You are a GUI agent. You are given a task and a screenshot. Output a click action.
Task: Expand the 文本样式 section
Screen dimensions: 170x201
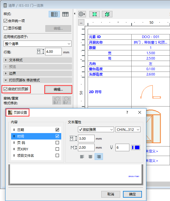click(37, 60)
